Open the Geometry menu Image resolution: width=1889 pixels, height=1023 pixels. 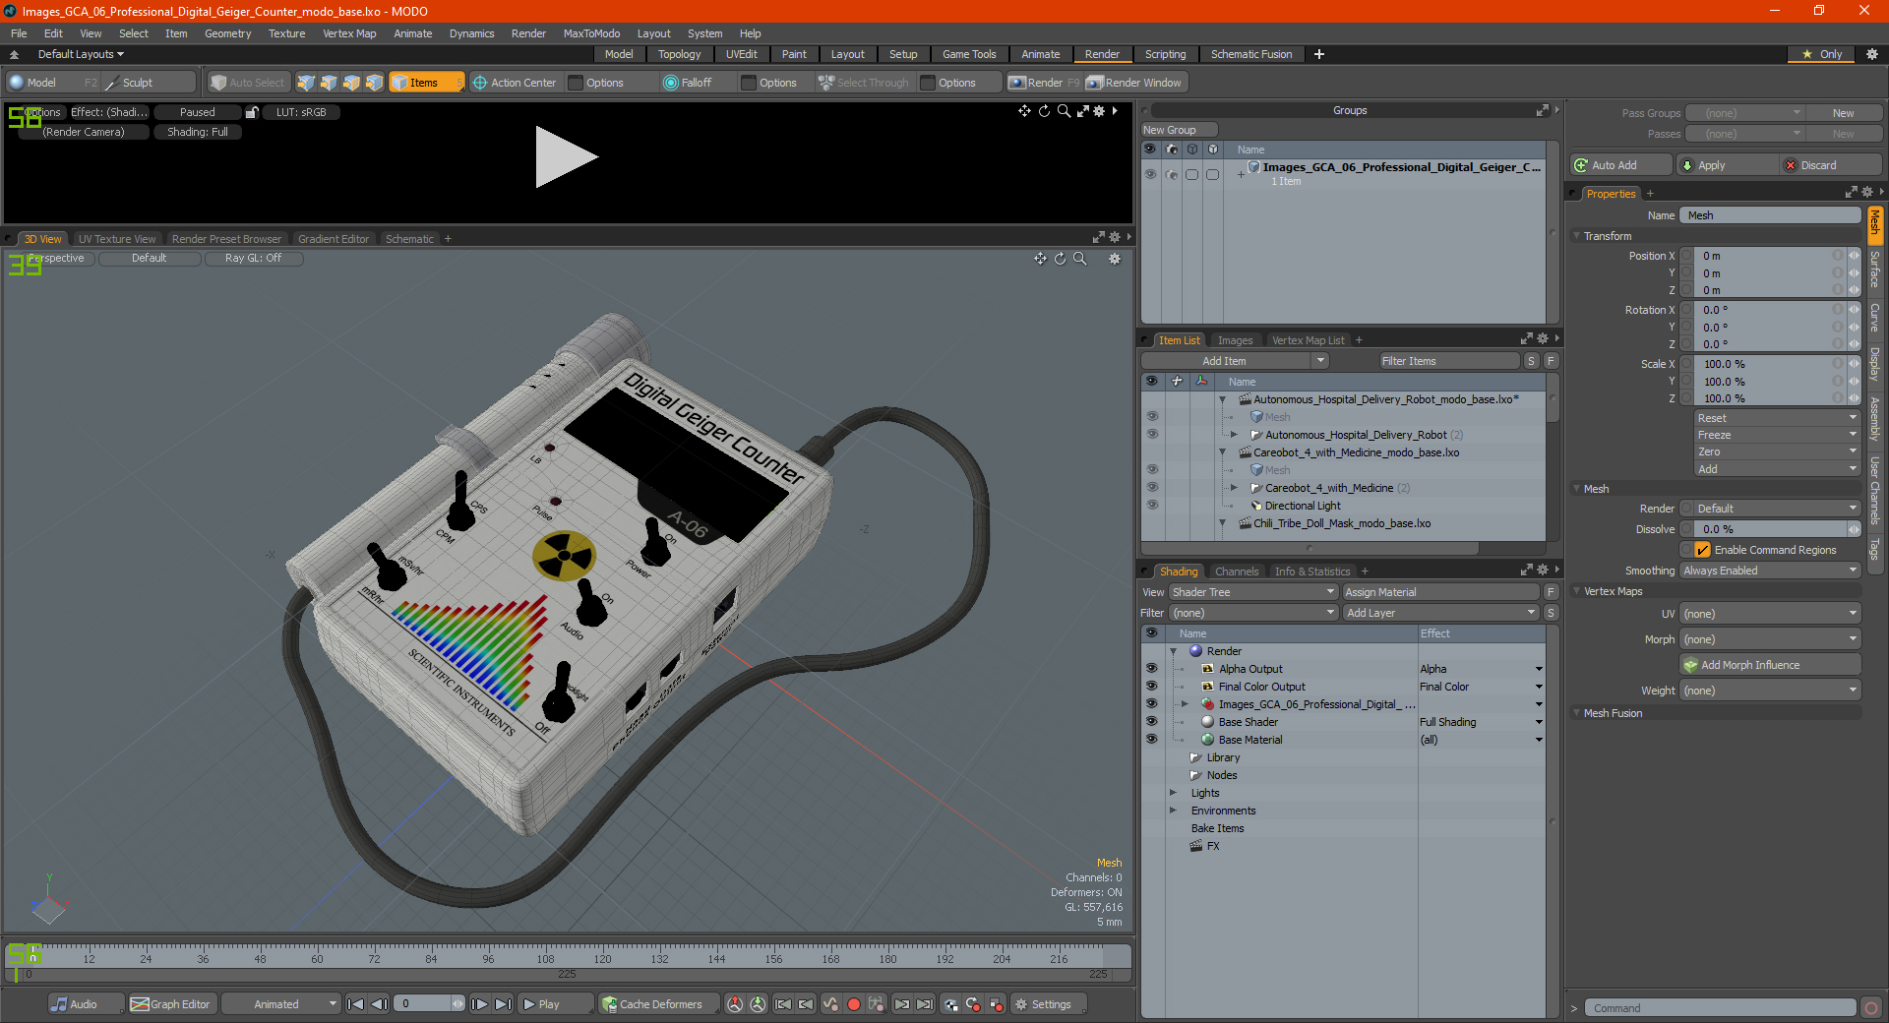pyautogui.click(x=227, y=33)
